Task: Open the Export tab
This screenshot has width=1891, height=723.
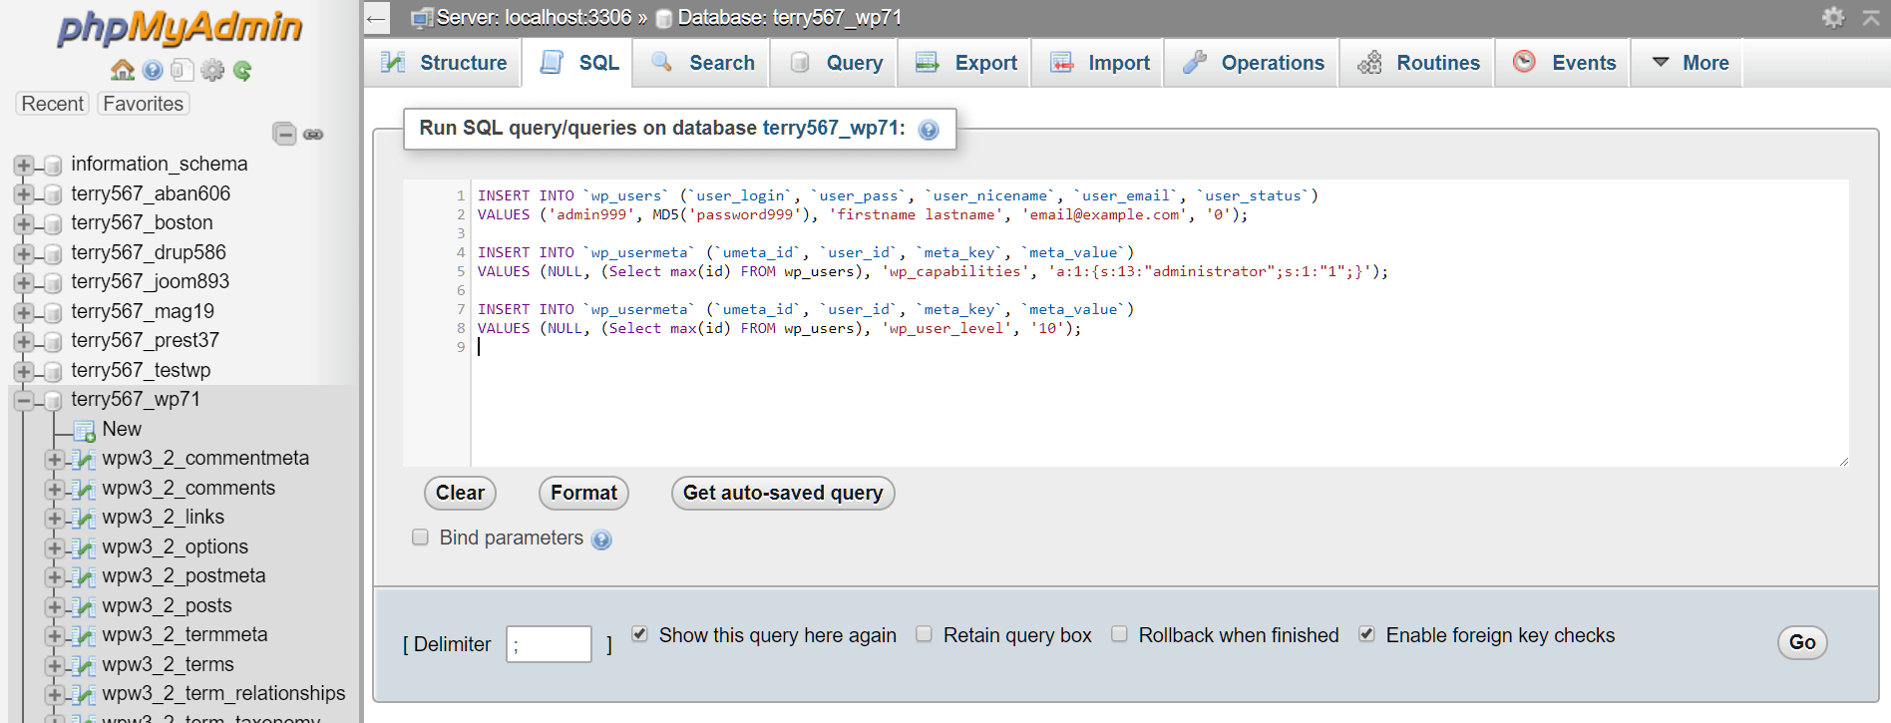Action: click(965, 63)
